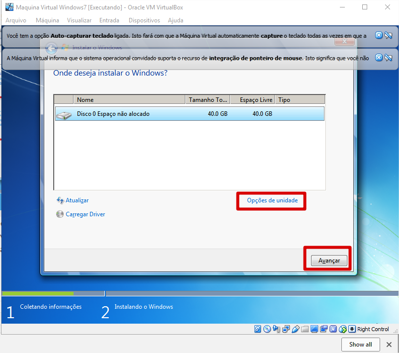
Task: Click the Disco 0 drive icon
Action: pyautogui.click(x=64, y=115)
